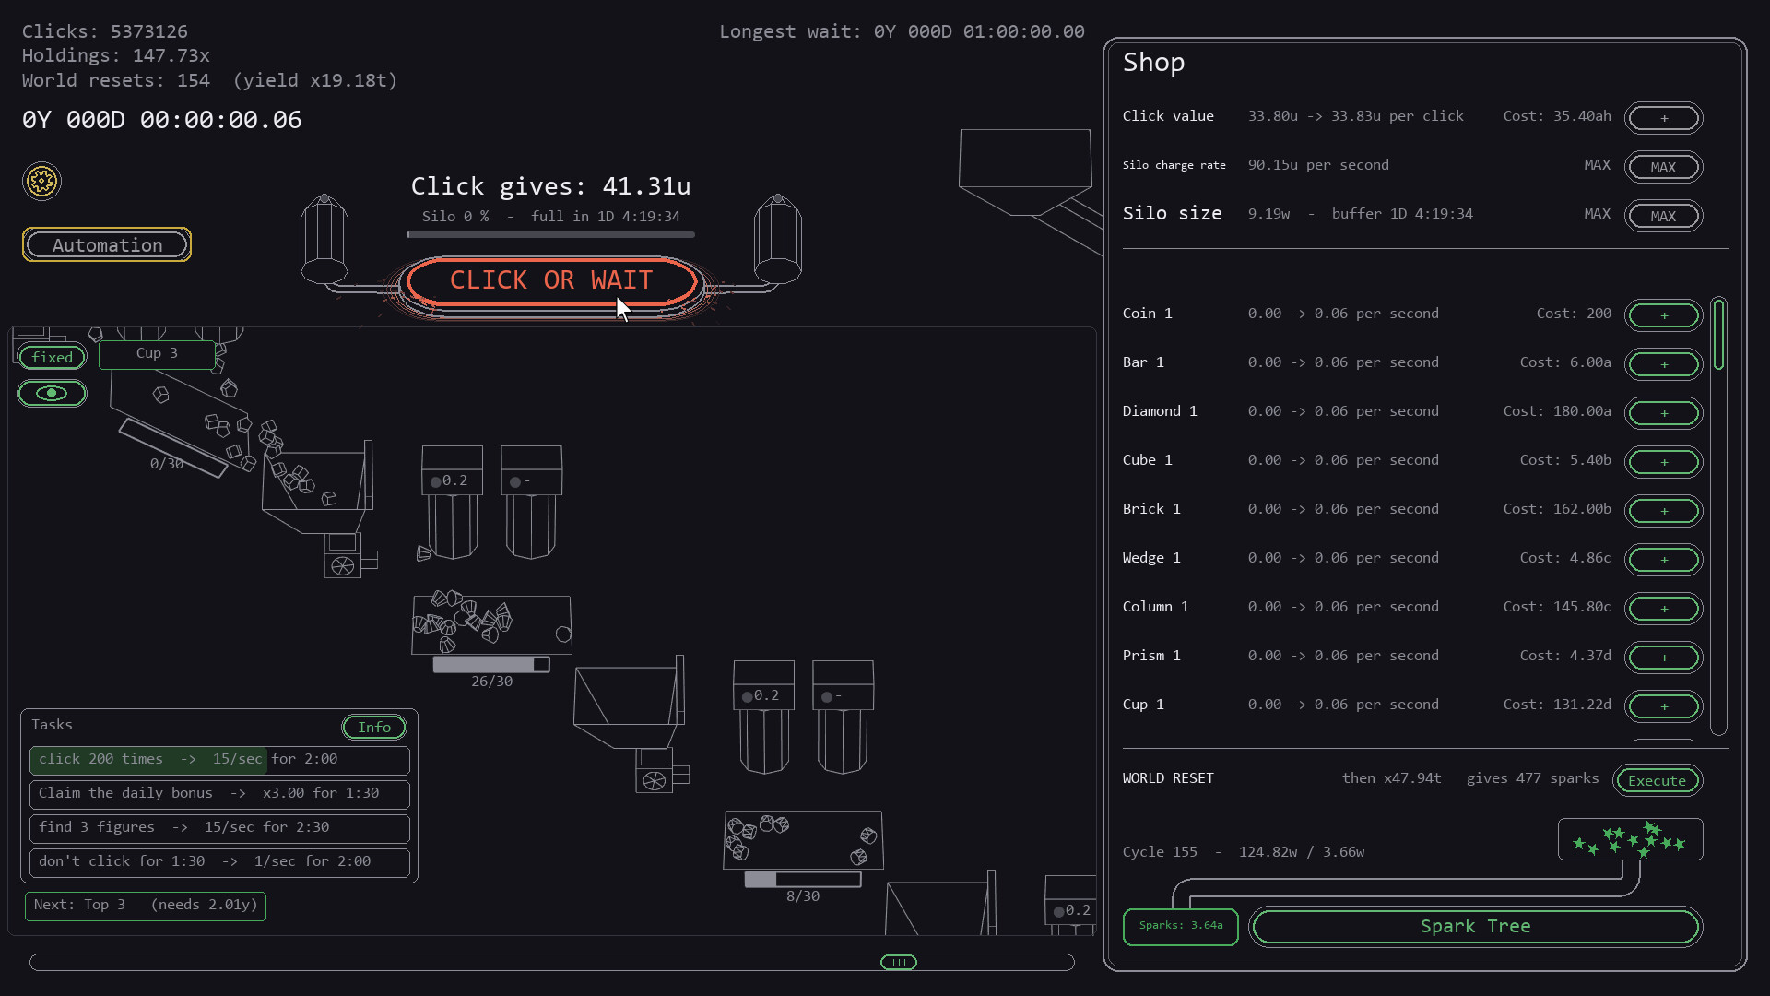
Task: Select the 'find 3 figures' task
Action: pyautogui.click(x=219, y=828)
